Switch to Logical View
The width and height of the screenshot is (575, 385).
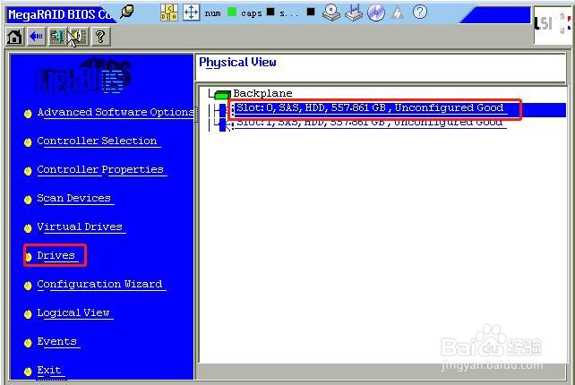click(x=73, y=313)
